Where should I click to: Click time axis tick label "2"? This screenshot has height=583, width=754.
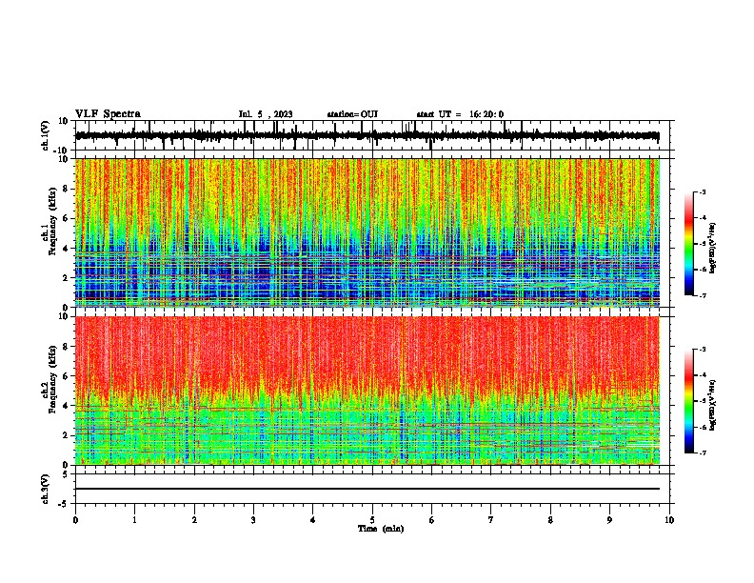194,520
